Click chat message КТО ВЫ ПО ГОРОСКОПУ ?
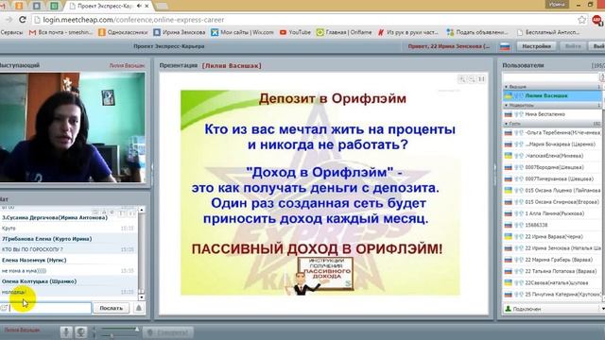This screenshot has width=605, height=340. tap(32, 249)
